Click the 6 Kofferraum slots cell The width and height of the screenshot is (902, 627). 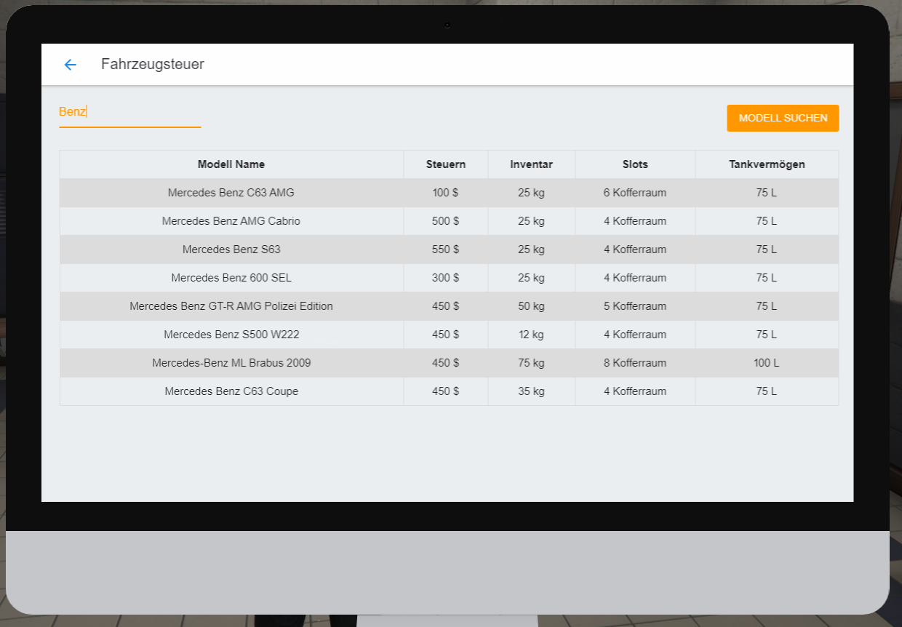click(x=635, y=193)
